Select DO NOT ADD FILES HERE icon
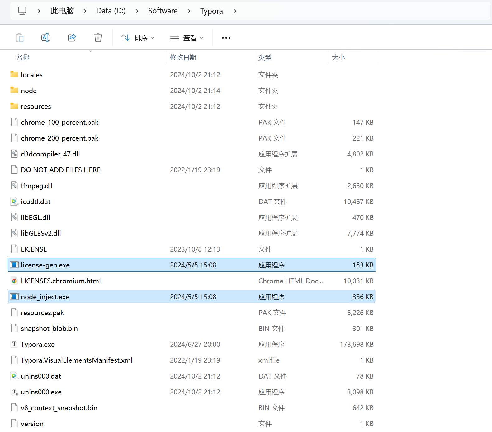This screenshot has height=432, width=492. 14,170
